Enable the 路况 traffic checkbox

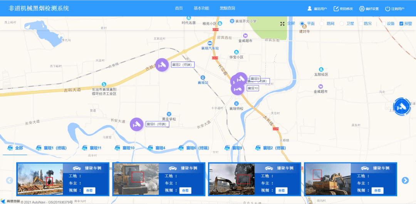tap(361, 24)
